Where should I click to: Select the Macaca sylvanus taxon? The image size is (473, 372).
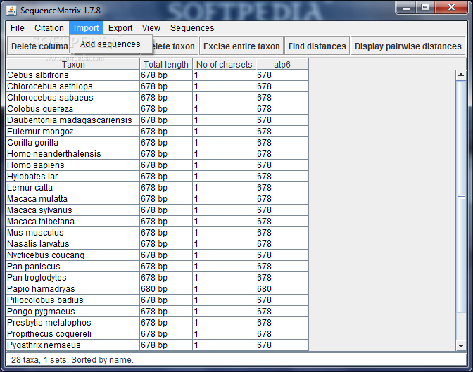pyautogui.click(x=73, y=210)
